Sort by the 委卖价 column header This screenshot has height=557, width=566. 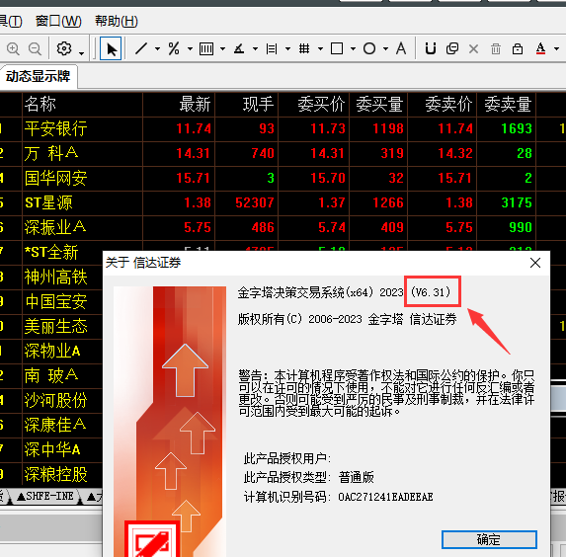pos(443,105)
